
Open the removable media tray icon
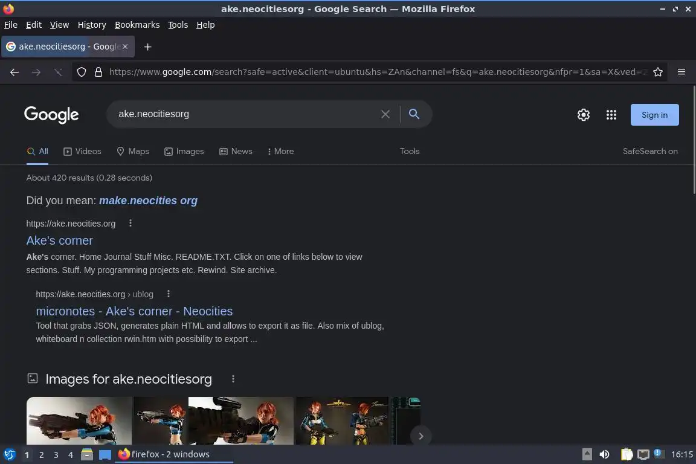[x=587, y=454]
